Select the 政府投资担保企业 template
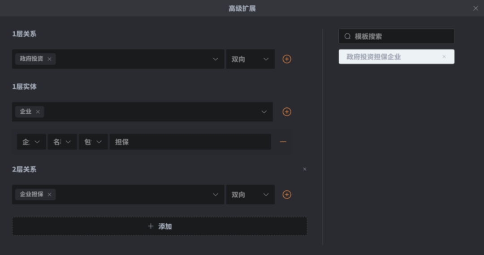484x255 pixels. click(385, 57)
